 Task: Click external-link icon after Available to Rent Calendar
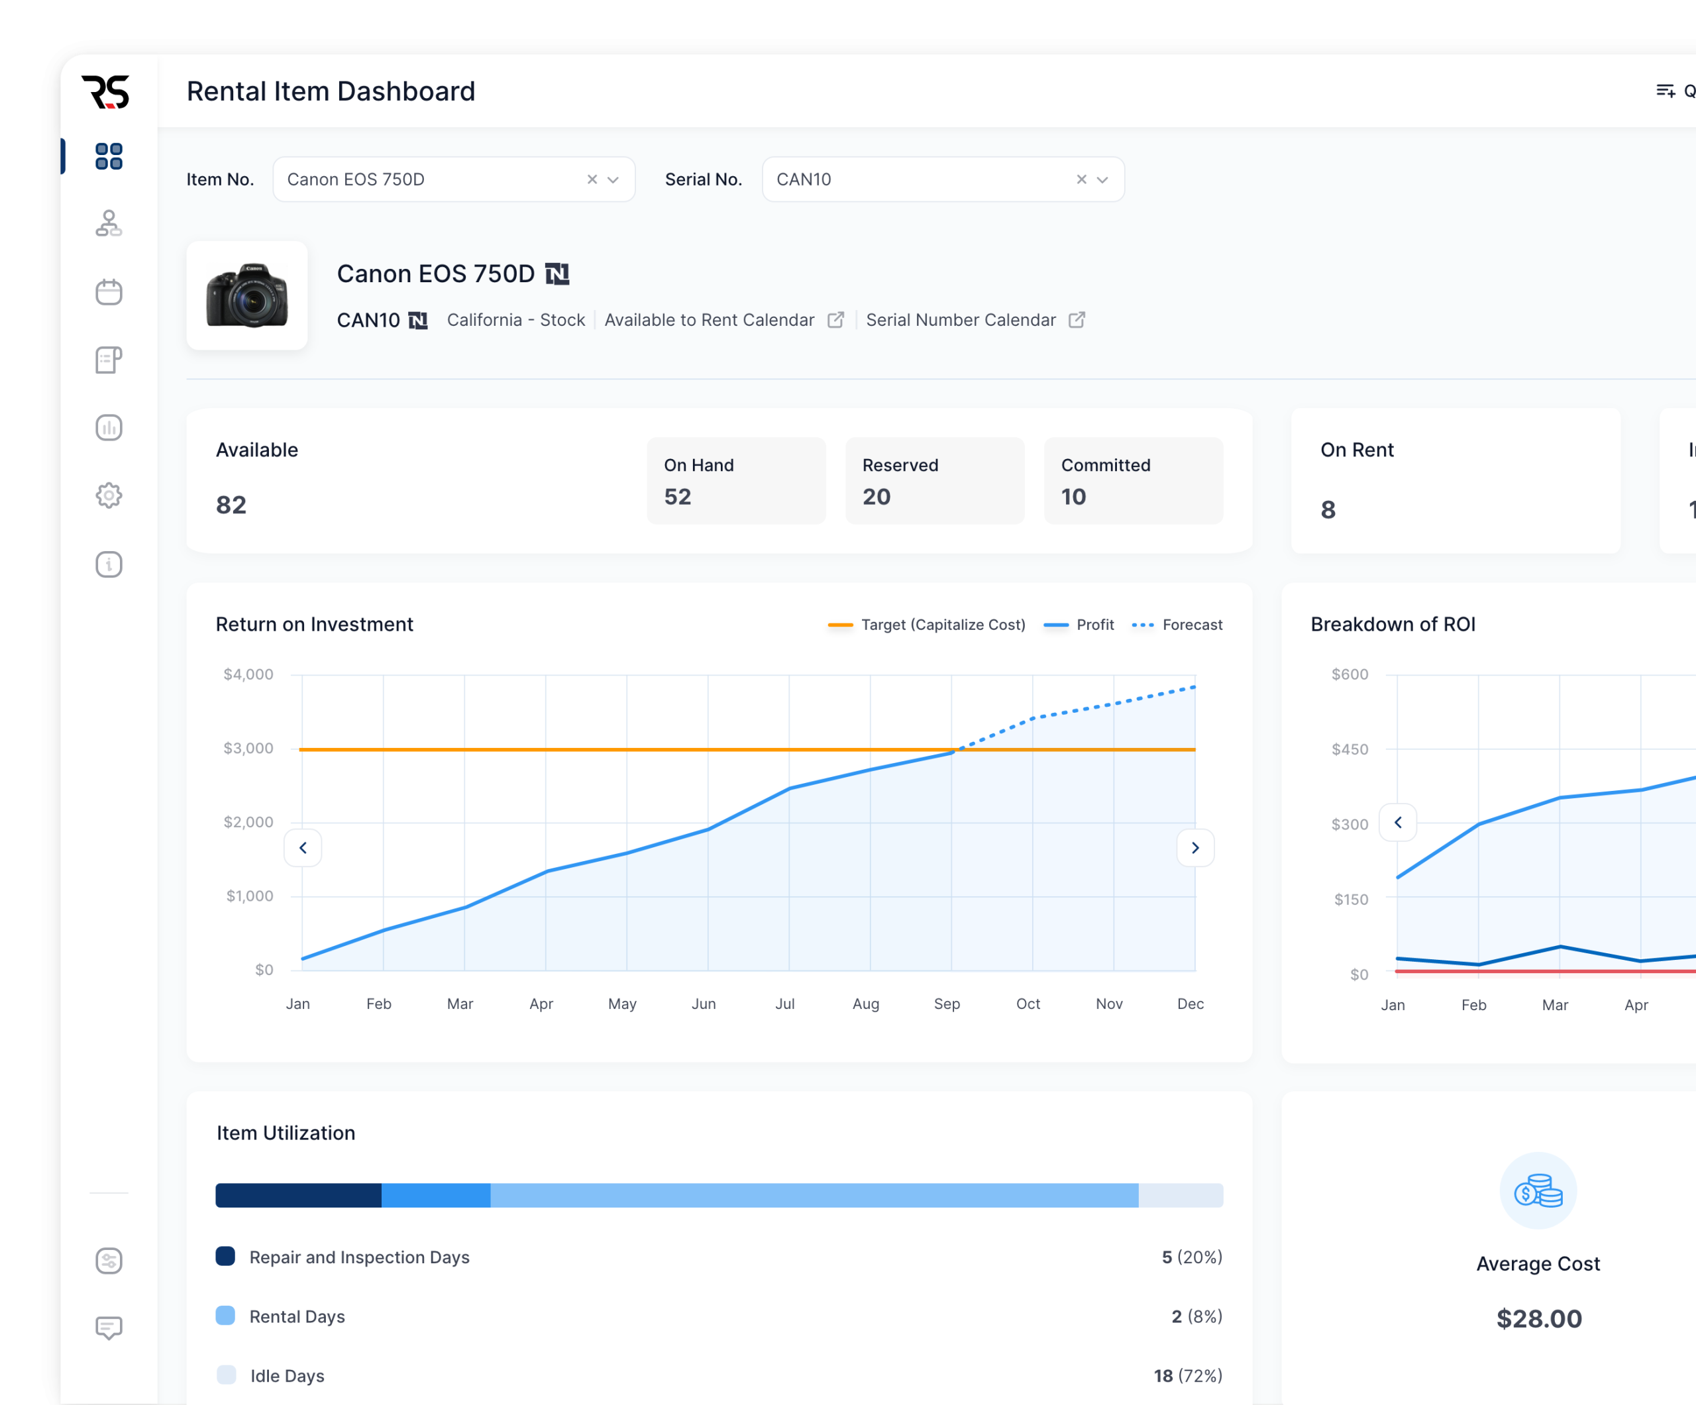point(836,320)
